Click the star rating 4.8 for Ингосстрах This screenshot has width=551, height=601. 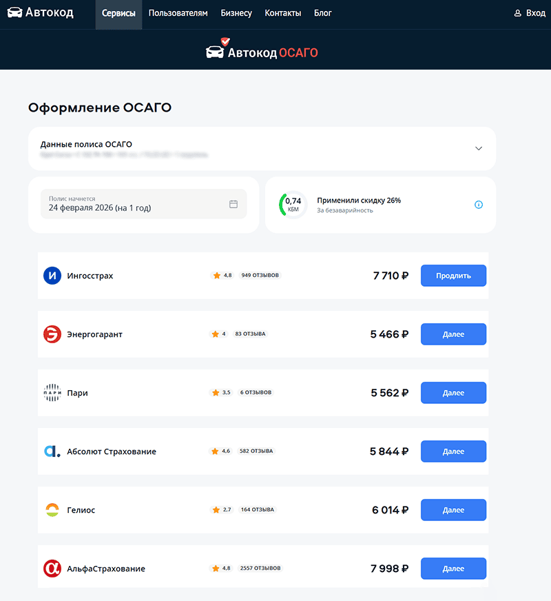pos(222,275)
